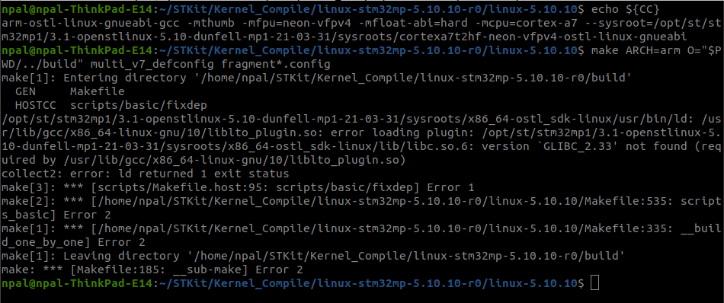Click 'make: *** [Makefile:185: __sub-make] Error 2'
724x303 pixels.
pos(152,269)
